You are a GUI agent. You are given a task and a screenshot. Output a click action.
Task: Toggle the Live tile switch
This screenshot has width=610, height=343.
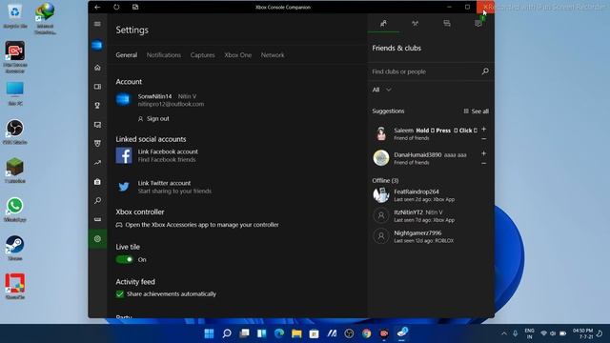tap(125, 259)
